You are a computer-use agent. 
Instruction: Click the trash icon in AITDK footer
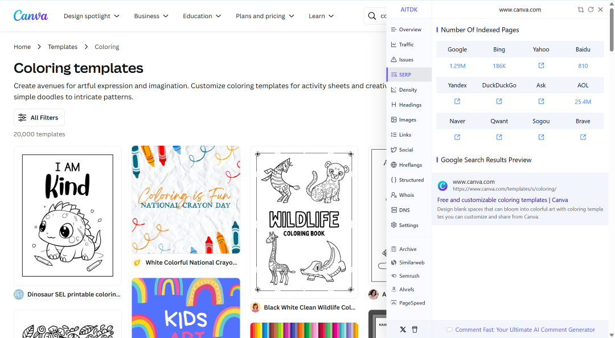point(415,329)
